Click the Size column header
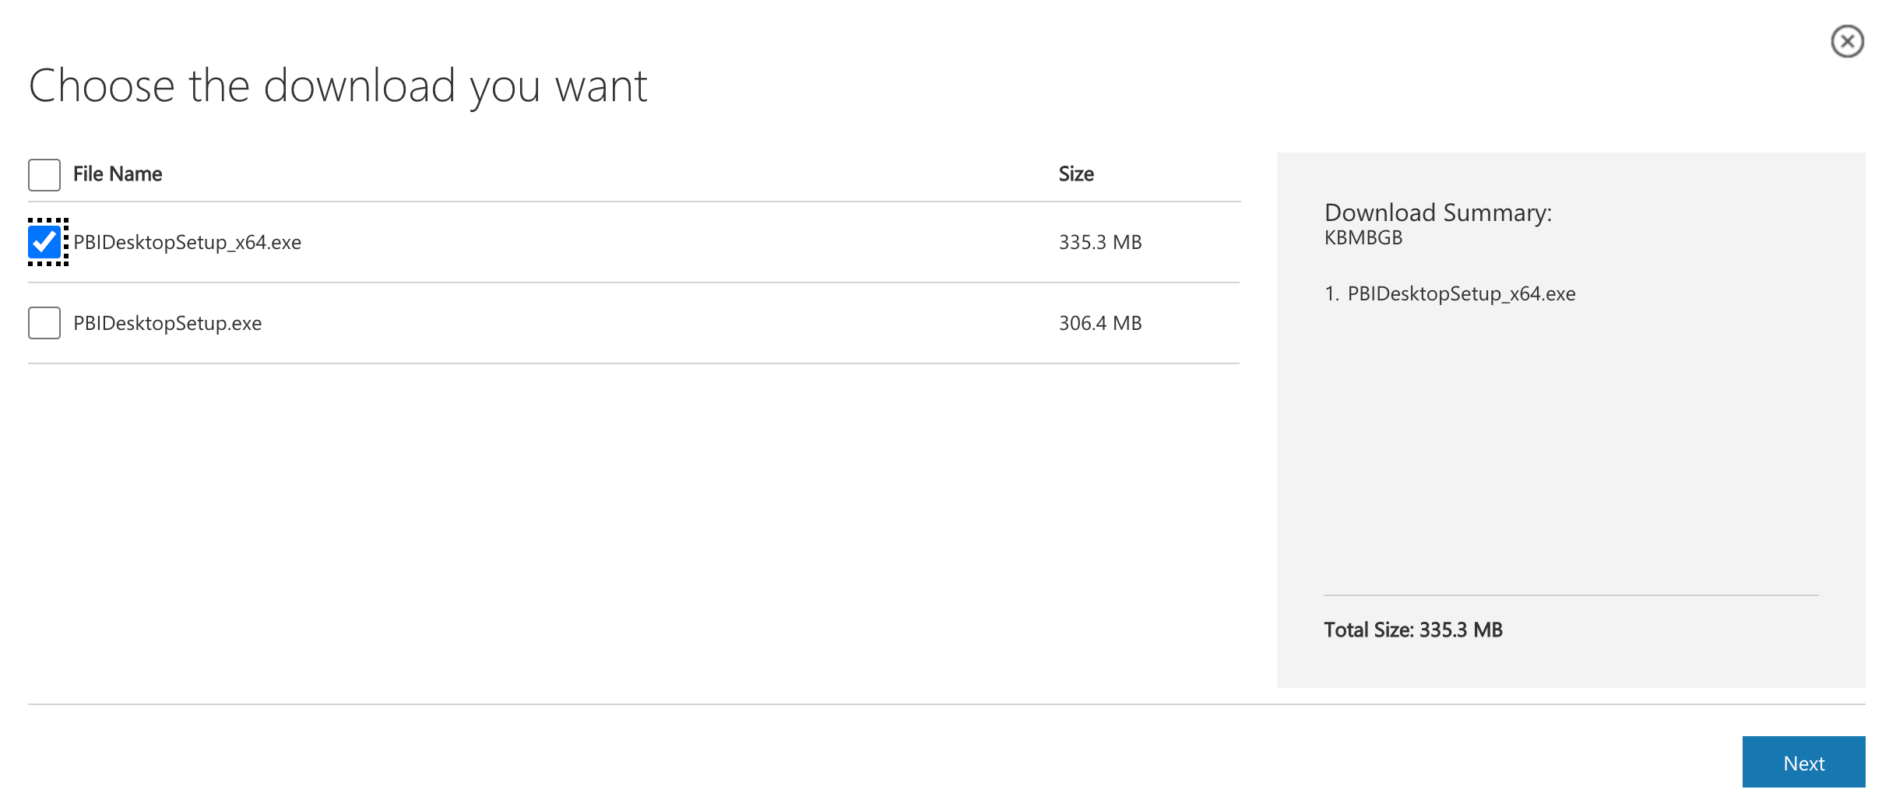This screenshot has height=800, width=1889. point(1076,174)
